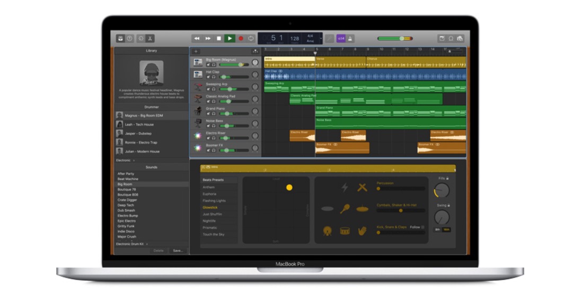
Task: Toggle the Cycle loop button
Action: (251, 39)
